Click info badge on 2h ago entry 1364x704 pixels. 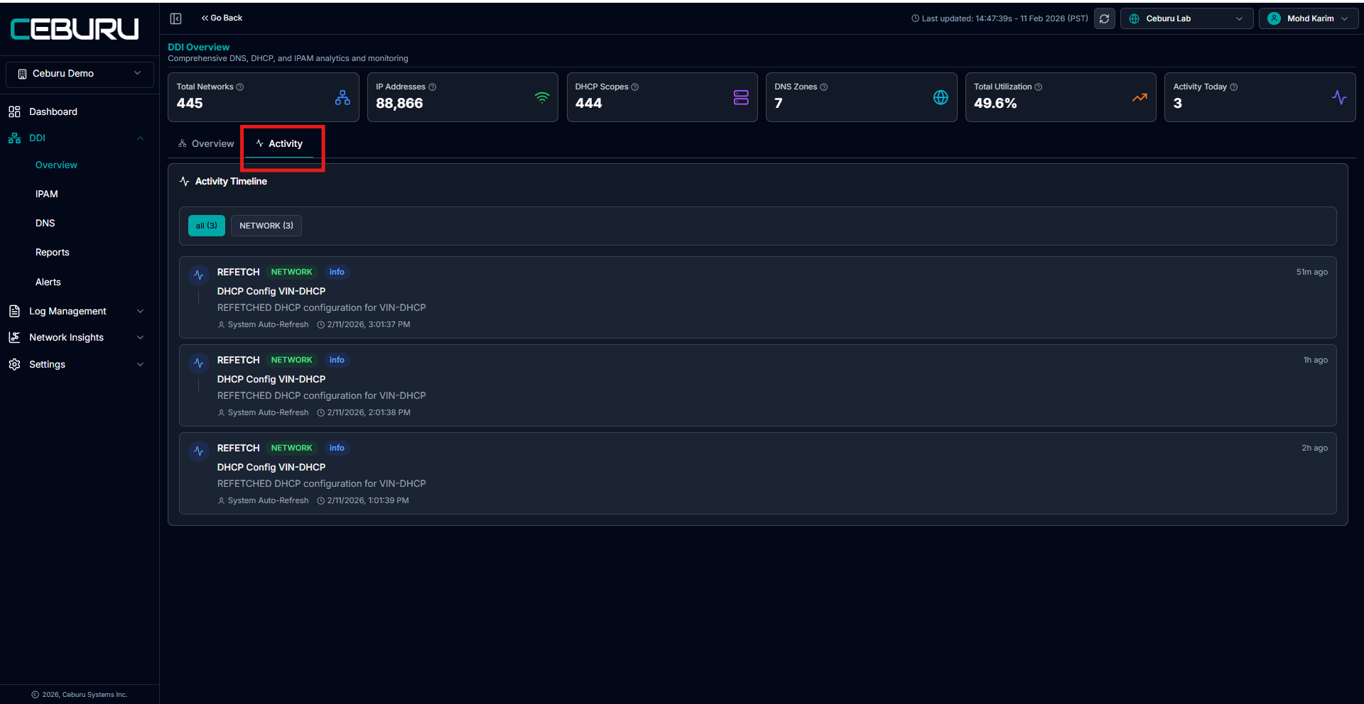pos(337,448)
